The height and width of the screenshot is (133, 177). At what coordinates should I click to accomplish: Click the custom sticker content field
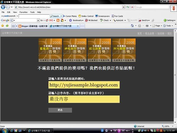tap(84, 99)
